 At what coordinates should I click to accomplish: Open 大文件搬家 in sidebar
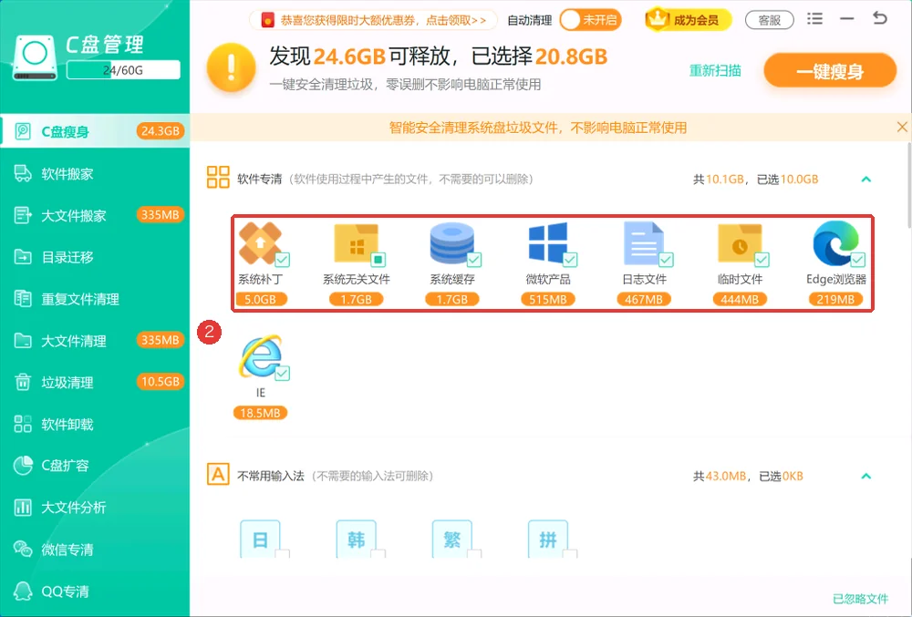95,215
